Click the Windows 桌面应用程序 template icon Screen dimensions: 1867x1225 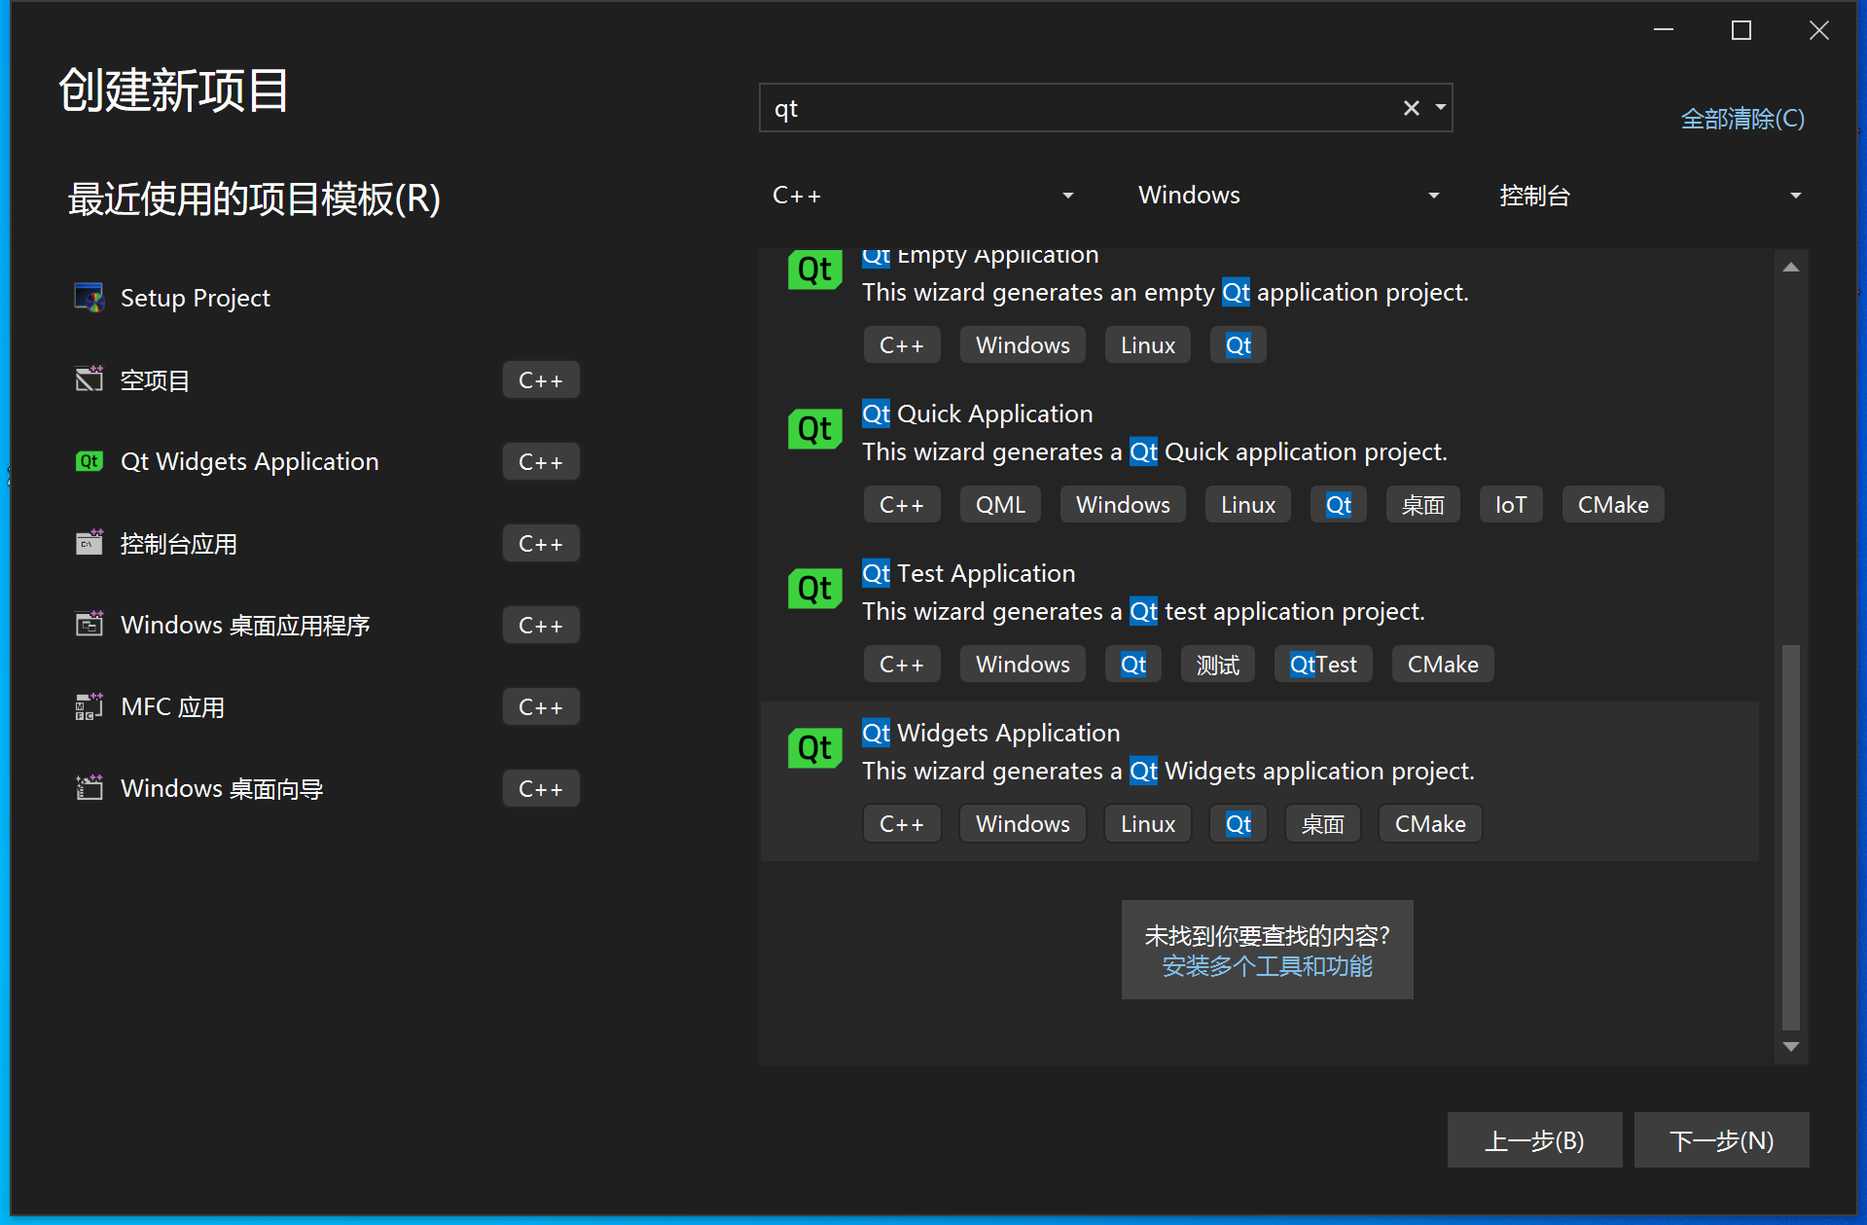click(90, 625)
